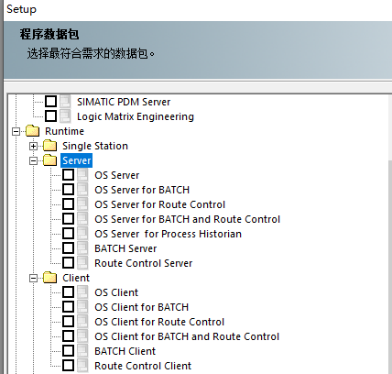
Task: Click the Server folder icon
Action: click(x=50, y=160)
